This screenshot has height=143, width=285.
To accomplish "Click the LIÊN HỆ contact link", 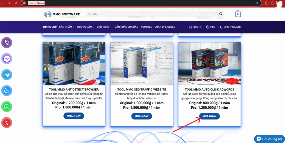I will pos(195,27).
